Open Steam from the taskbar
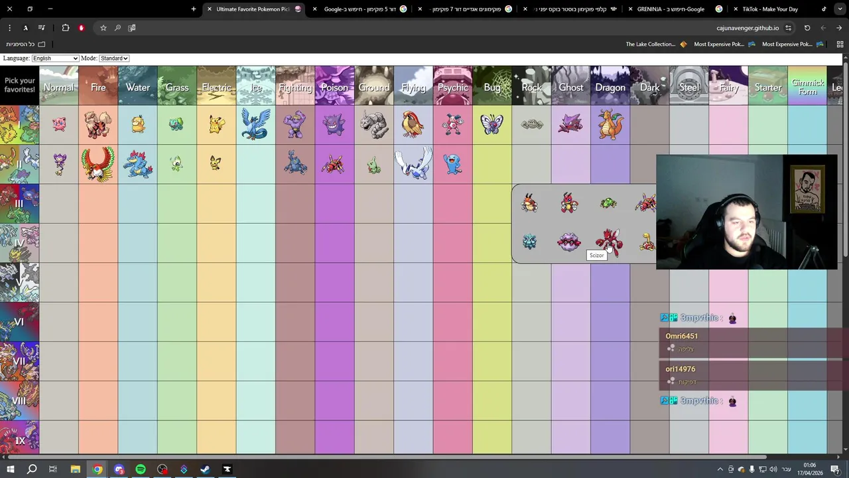849x478 pixels. 206,469
